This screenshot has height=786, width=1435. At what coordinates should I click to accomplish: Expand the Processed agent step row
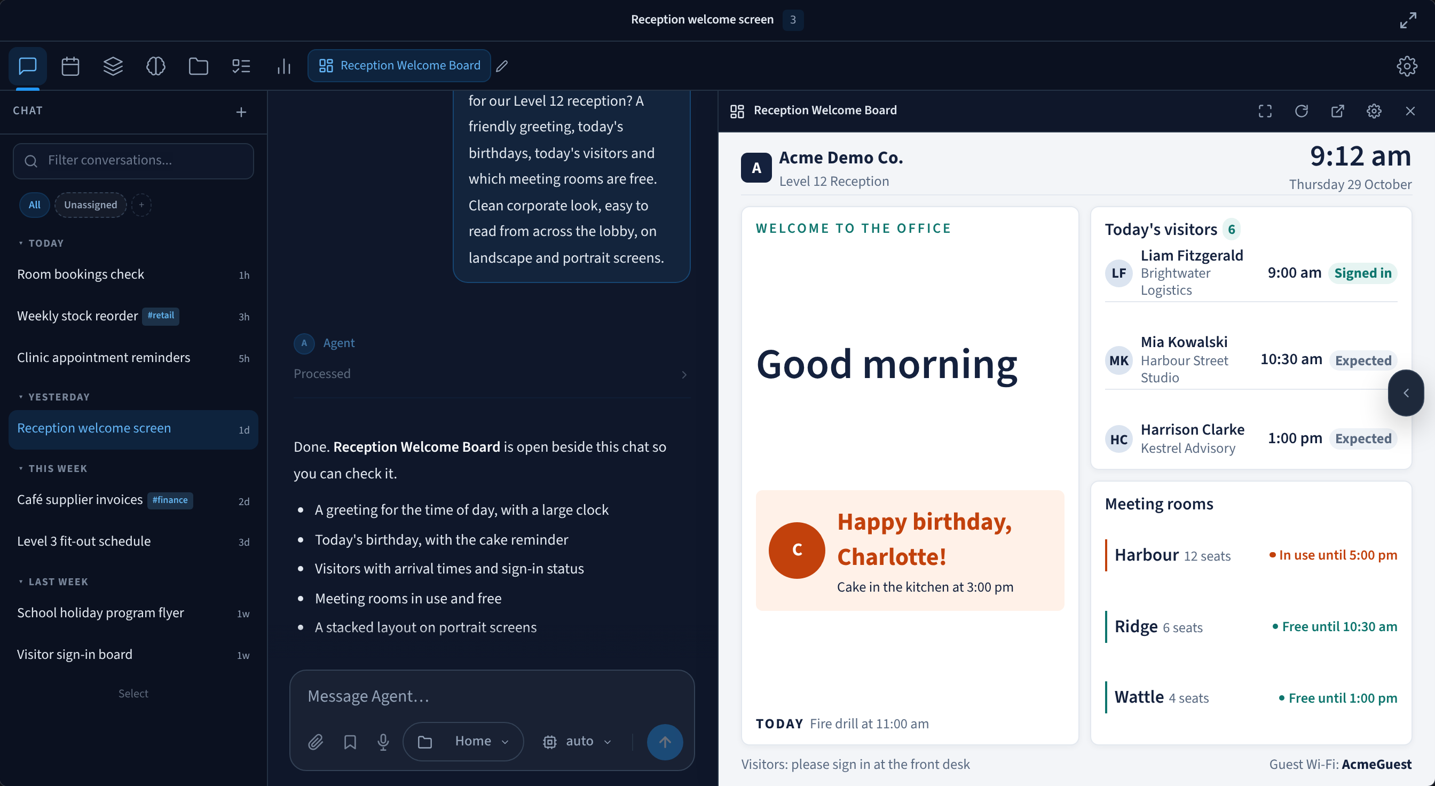(491, 374)
